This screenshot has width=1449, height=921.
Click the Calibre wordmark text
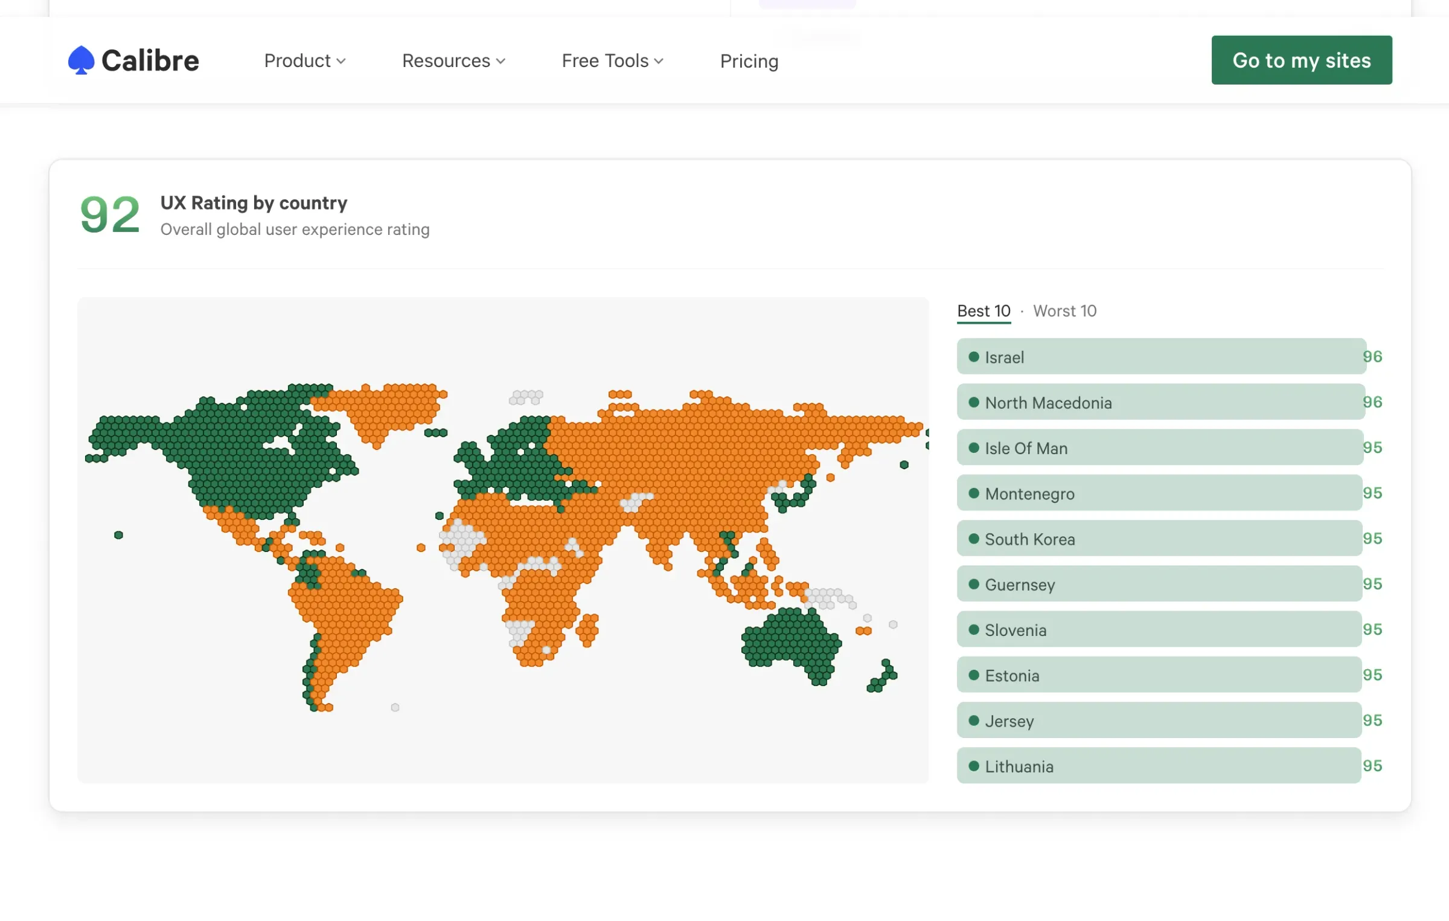[150, 60]
